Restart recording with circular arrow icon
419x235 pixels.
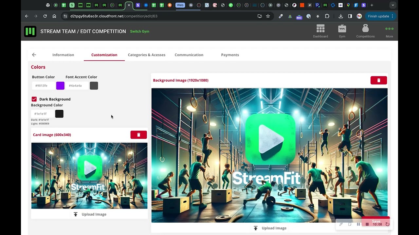[x=387, y=224]
